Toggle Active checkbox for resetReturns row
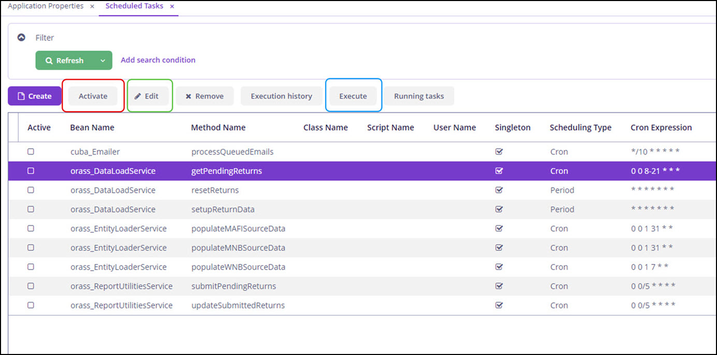 31,190
